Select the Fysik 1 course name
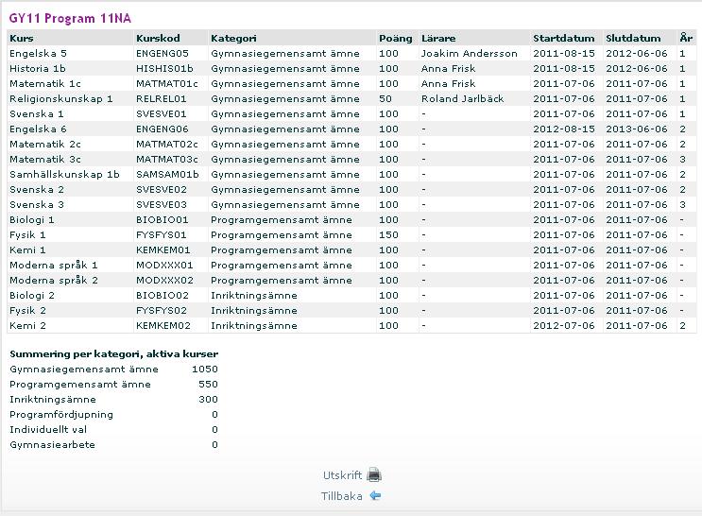 pos(27,235)
